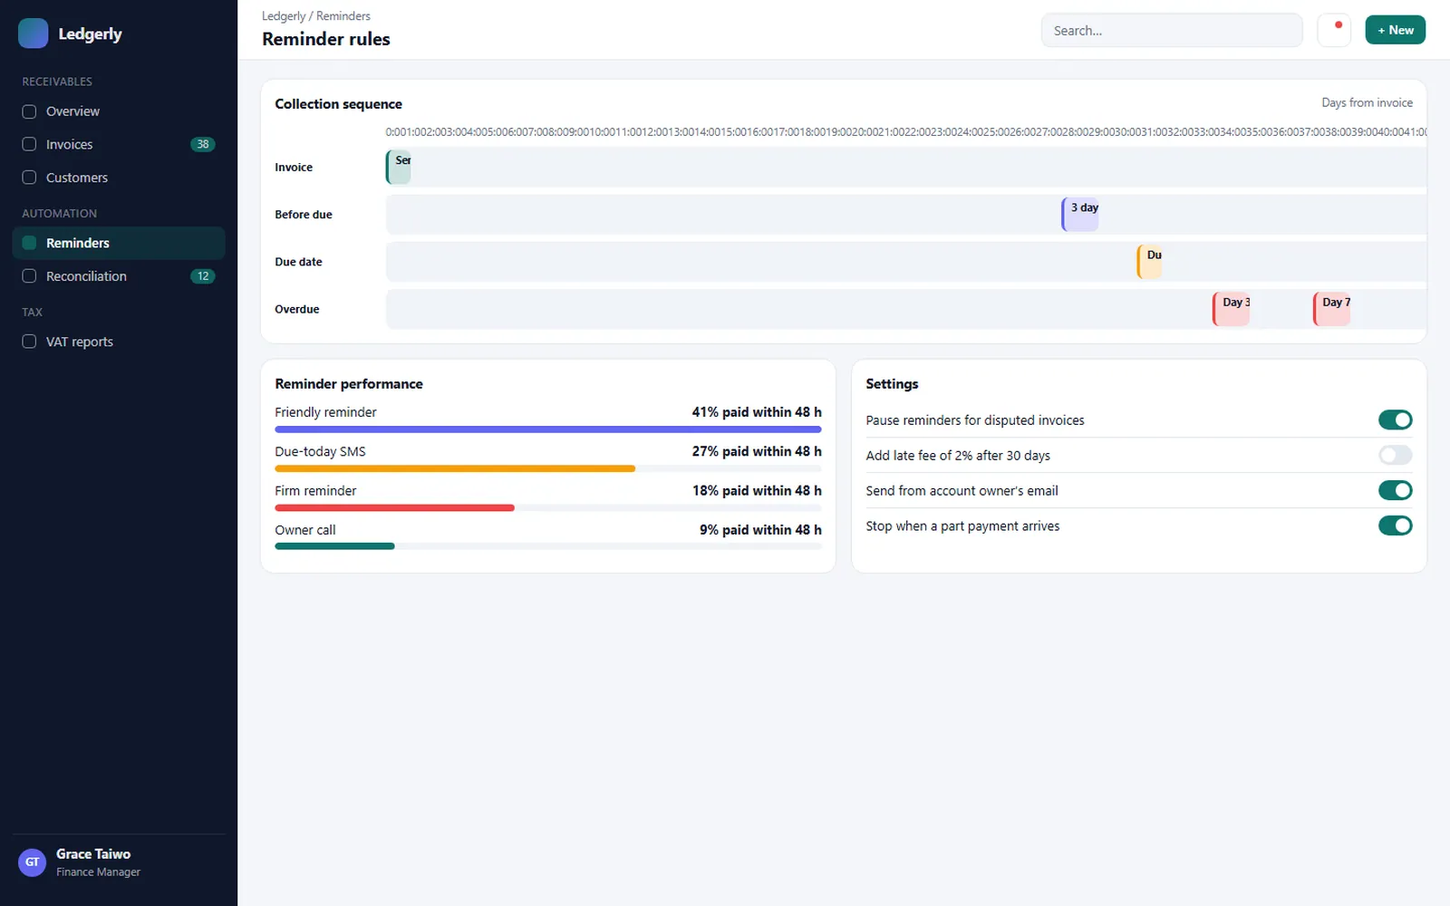Open Customers in the sidebar

tap(119, 178)
